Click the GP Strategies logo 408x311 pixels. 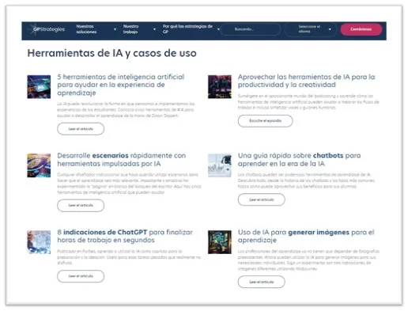pyautogui.click(x=47, y=29)
